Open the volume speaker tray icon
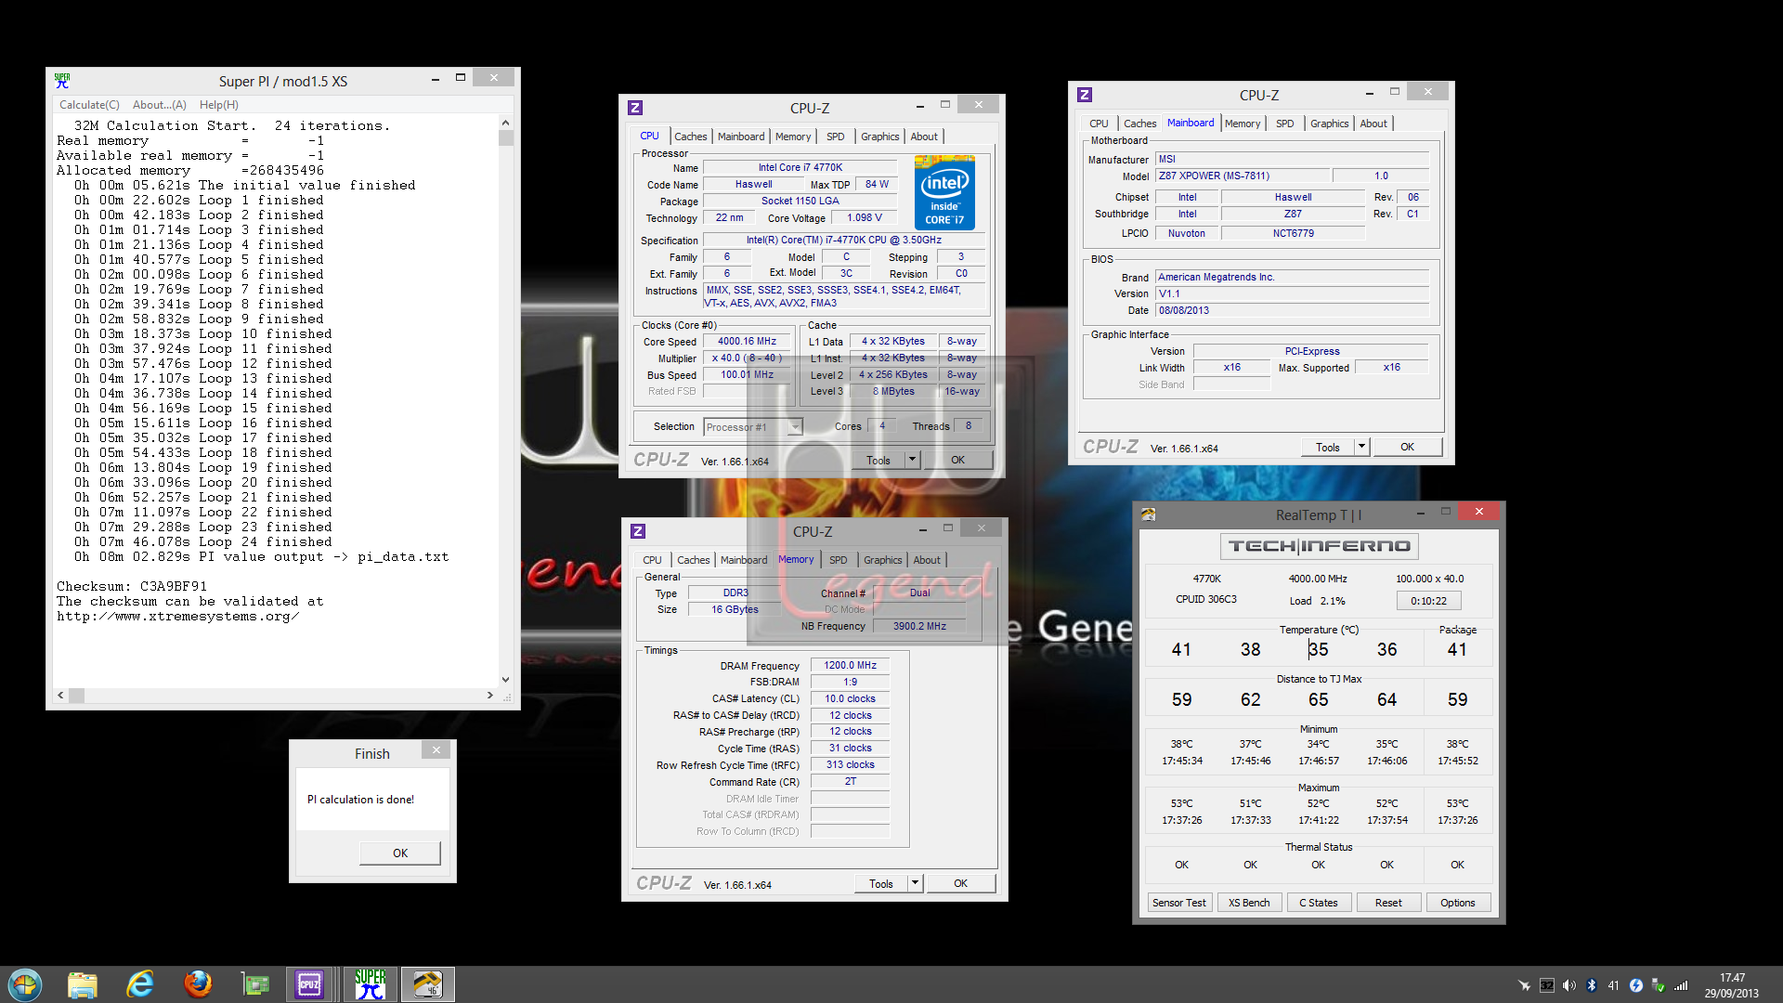The height and width of the screenshot is (1003, 1783). click(x=1568, y=985)
